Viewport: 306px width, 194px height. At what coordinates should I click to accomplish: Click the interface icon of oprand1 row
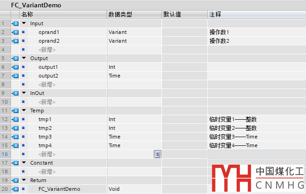pos(15,32)
